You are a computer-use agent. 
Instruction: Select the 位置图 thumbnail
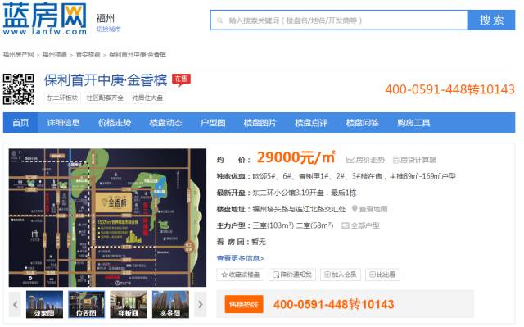click(x=86, y=304)
